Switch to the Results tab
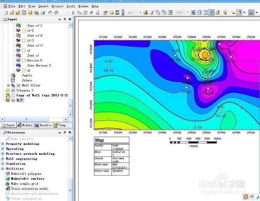 tap(43, 125)
